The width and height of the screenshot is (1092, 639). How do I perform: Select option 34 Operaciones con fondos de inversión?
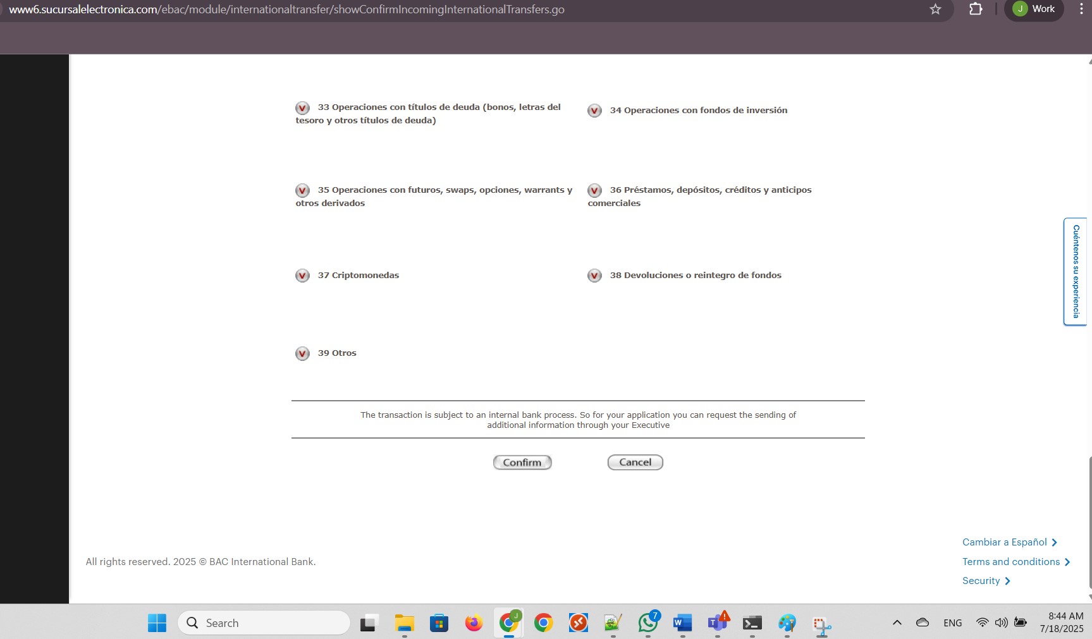(595, 111)
